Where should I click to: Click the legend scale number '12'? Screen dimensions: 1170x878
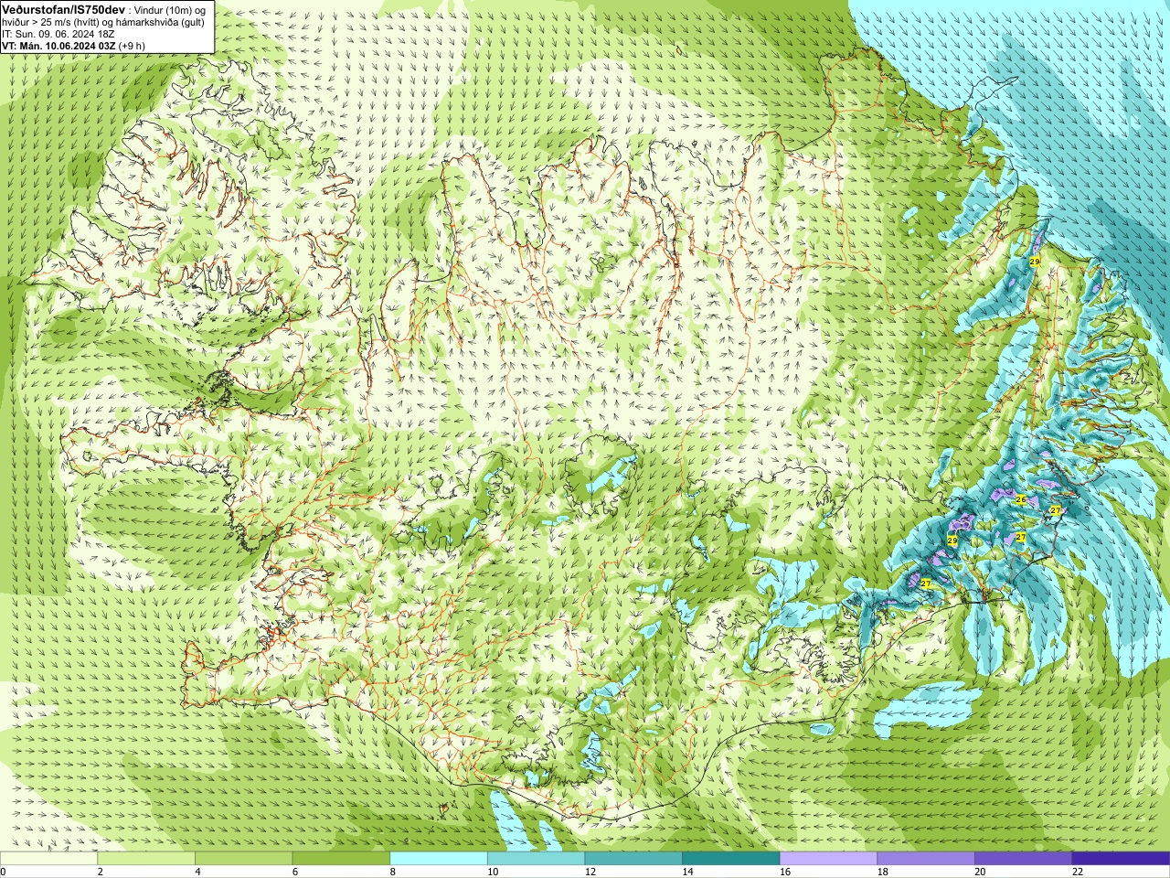point(590,872)
